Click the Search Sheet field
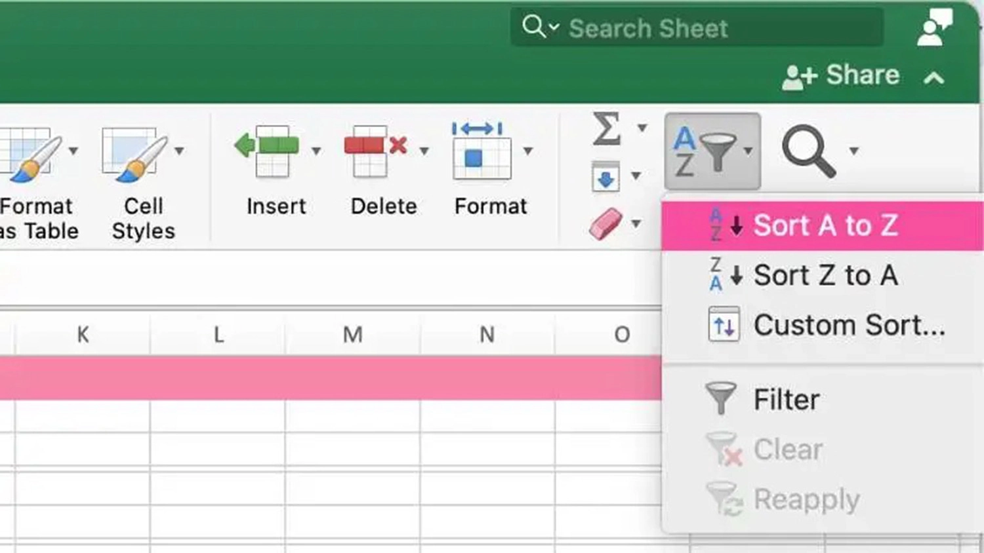 point(697,28)
